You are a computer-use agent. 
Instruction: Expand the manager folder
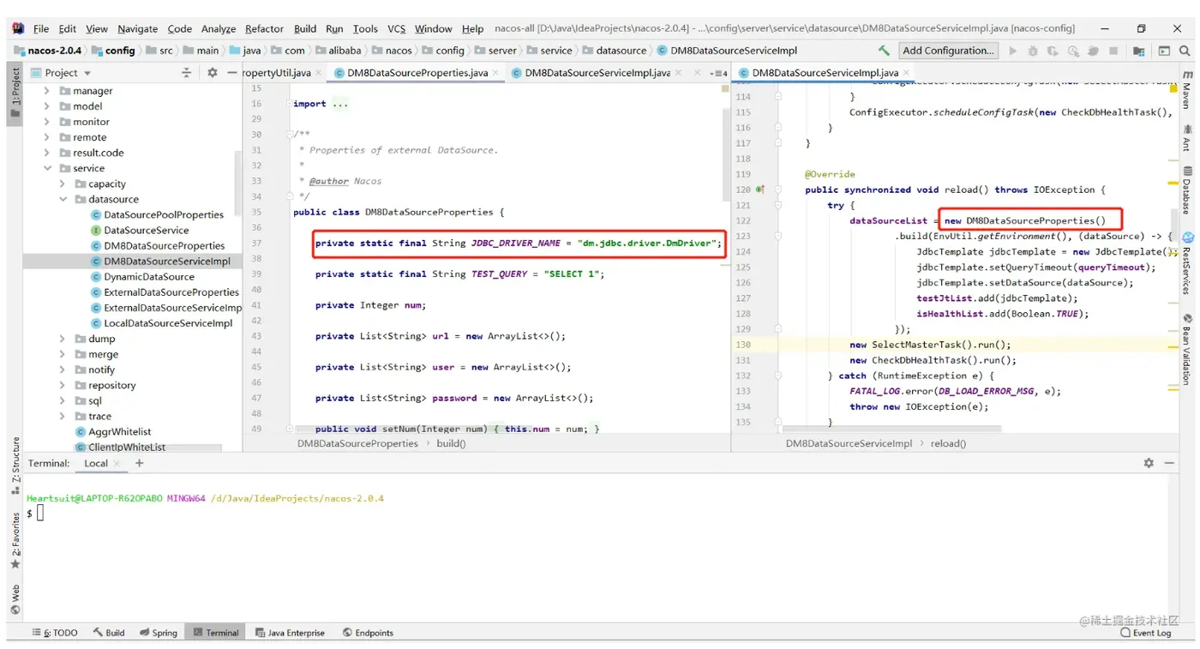coord(47,91)
